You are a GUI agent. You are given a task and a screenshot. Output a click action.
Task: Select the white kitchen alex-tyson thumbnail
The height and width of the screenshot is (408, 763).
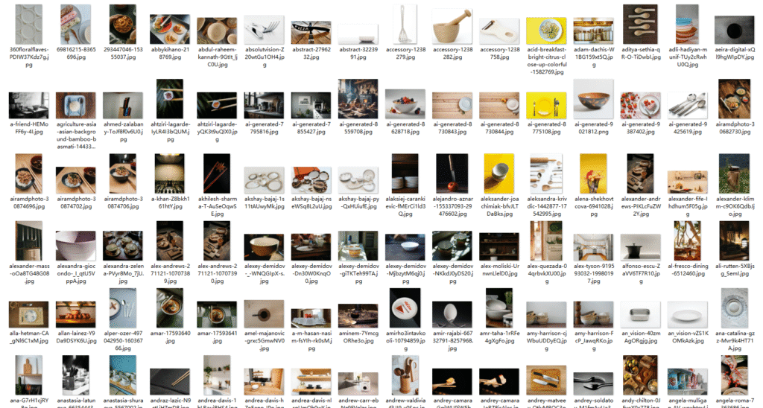[x=594, y=247]
